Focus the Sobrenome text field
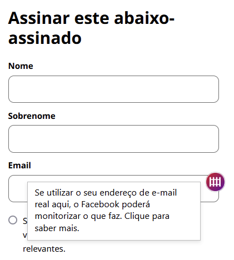The image size is (234, 260). pyautogui.click(x=113, y=139)
